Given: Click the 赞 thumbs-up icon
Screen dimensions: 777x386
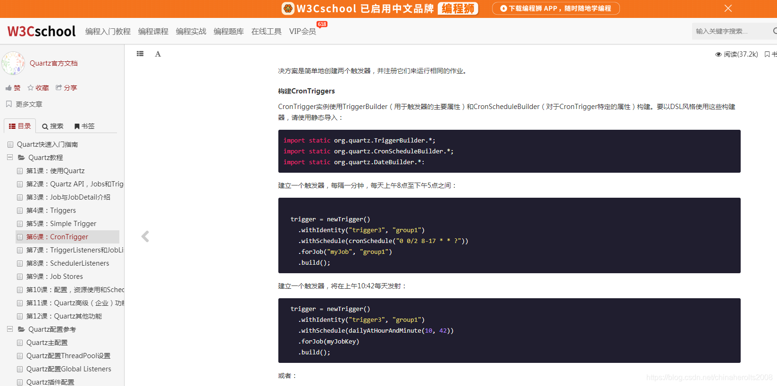Looking at the screenshot, I should 8,88.
